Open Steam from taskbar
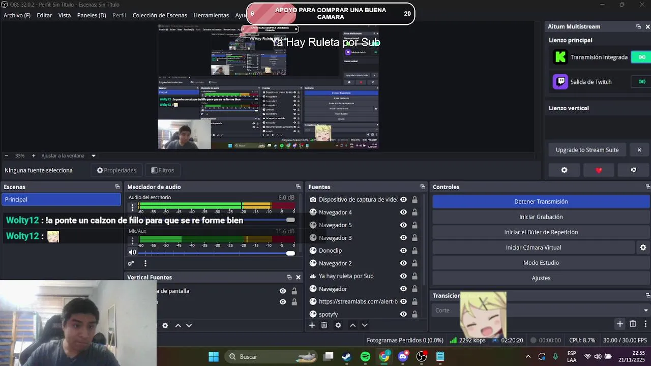Viewport: 651px width, 366px height. pos(346,357)
